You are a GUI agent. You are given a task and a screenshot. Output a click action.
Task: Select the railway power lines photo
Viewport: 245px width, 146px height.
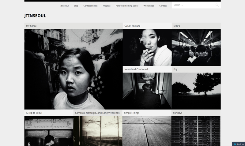click(x=98, y=131)
